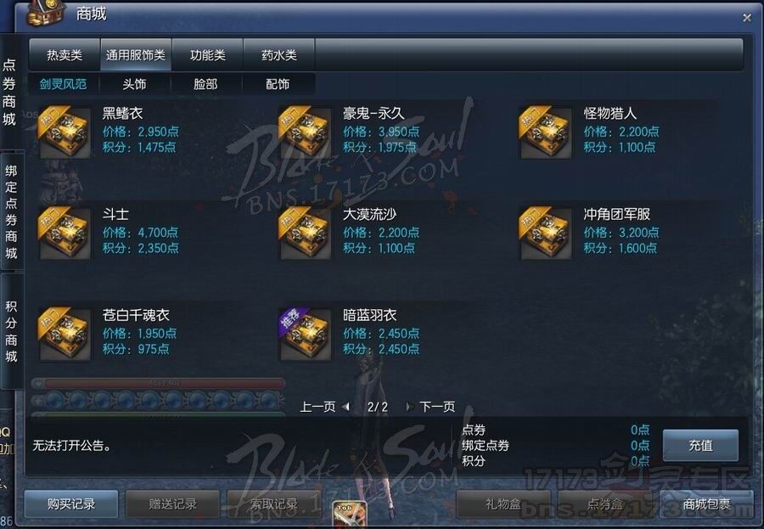This screenshot has height=529, width=764.
Task: Open the 购买记录 purchase history
Action: pyautogui.click(x=71, y=504)
